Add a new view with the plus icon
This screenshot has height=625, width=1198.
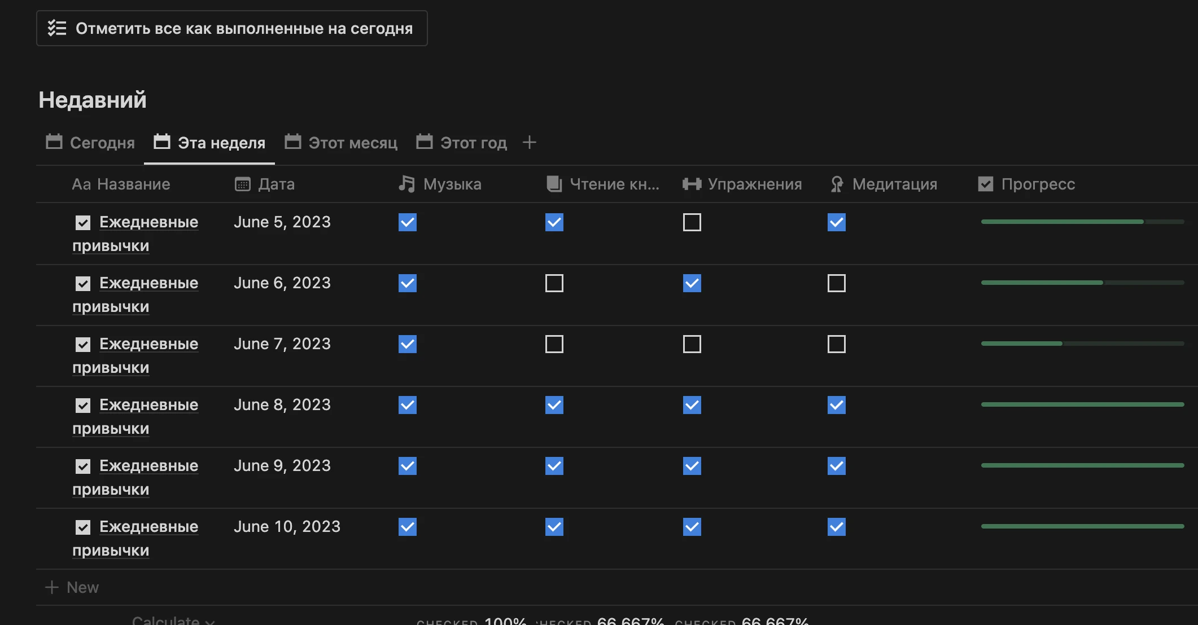click(x=529, y=143)
